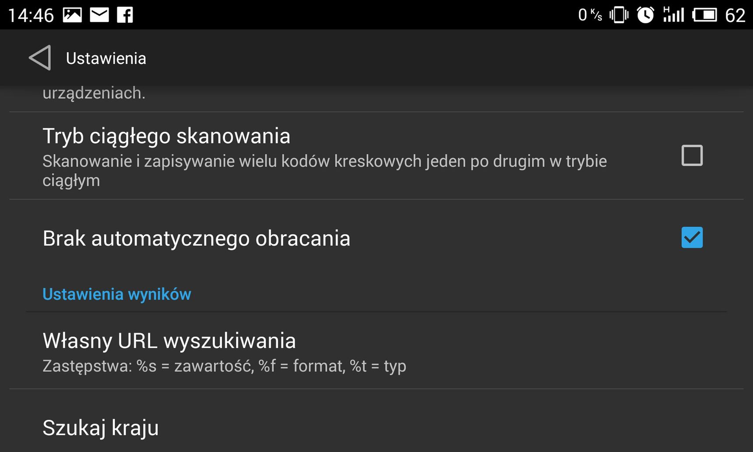Tap the Ustawienia title
Viewport: 753px width, 452px height.
[106, 58]
